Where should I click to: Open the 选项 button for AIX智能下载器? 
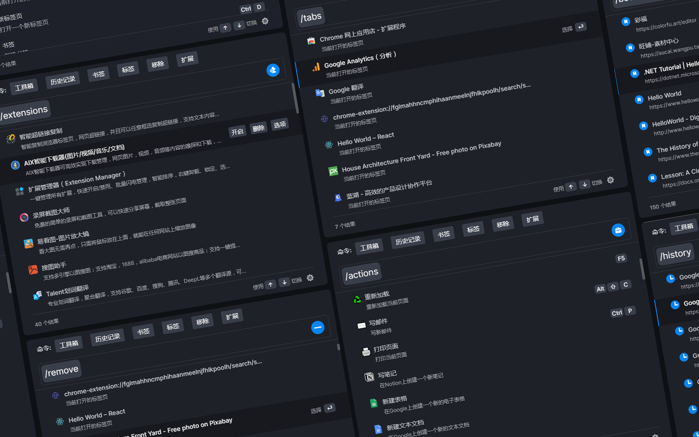pyautogui.click(x=280, y=124)
